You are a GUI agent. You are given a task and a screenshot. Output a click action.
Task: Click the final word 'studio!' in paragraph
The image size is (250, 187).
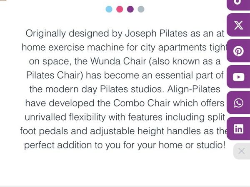(x=211, y=145)
